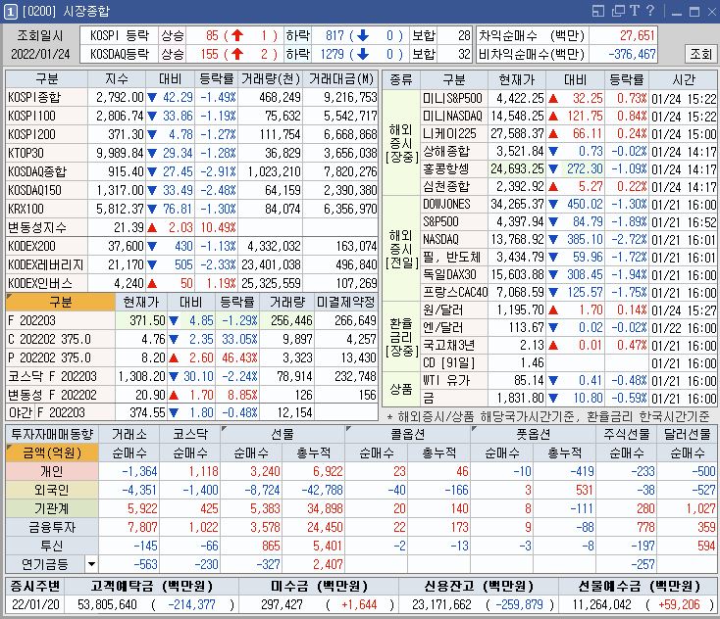The height and width of the screenshot is (619, 720).
Task: Open the 연기금등 dropdown arrow
Action: pyautogui.click(x=92, y=564)
